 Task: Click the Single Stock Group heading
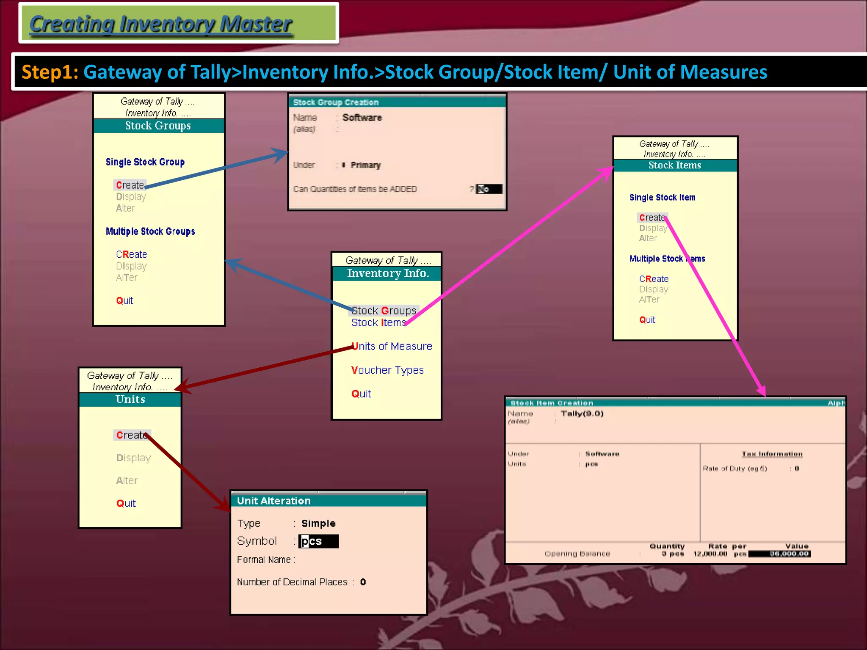coord(145,162)
